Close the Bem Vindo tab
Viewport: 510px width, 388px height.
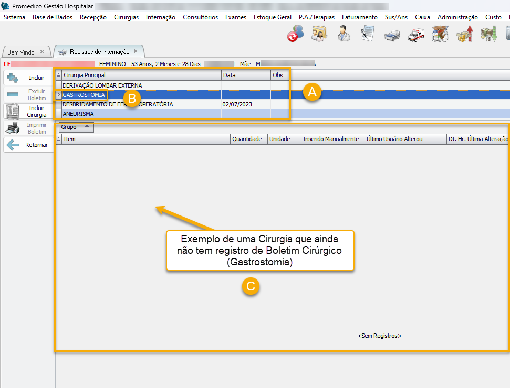pos(42,52)
